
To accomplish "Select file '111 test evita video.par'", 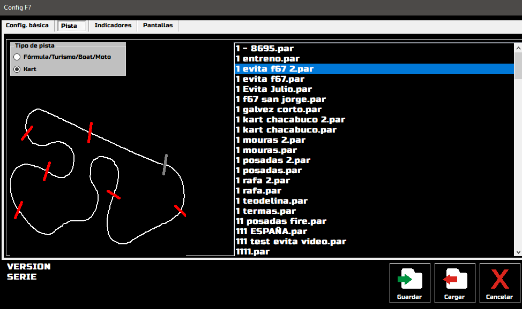I will [x=375, y=242].
